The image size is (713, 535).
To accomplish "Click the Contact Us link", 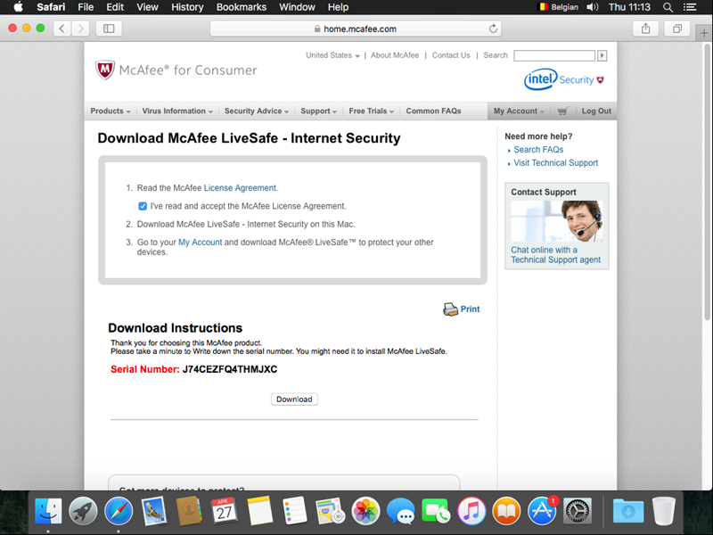I will pos(451,55).
